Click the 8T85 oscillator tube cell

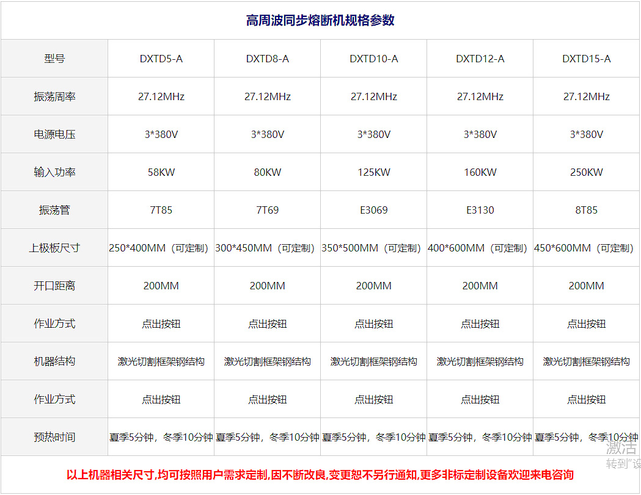(586, 209)
